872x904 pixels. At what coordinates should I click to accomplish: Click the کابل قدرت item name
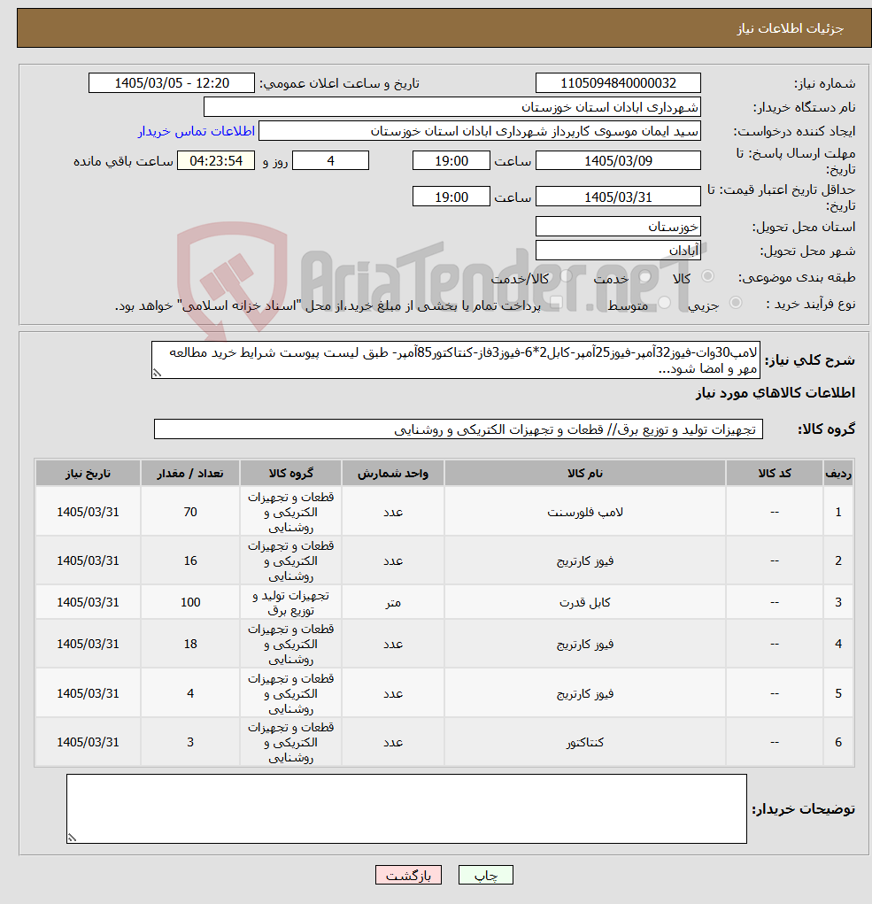pos(585,602)
